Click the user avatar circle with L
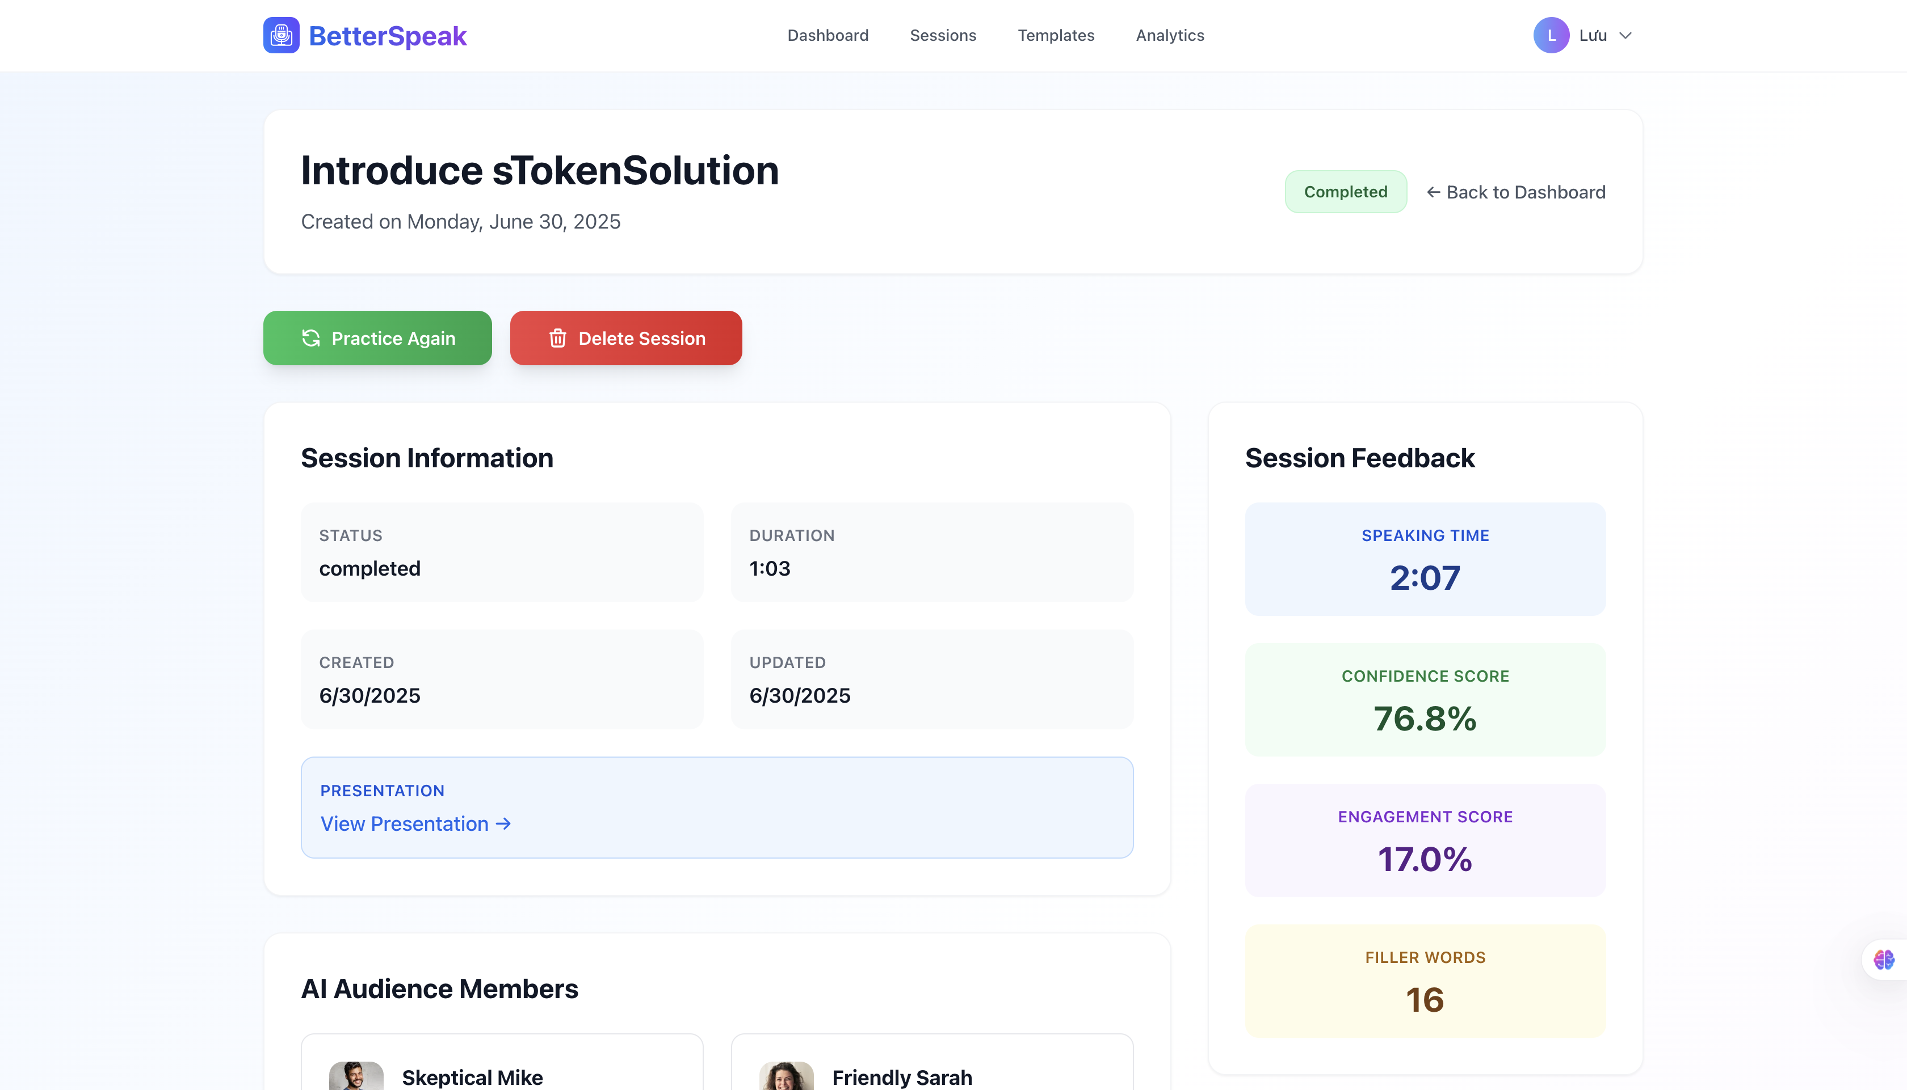The width and height of the screenshot is (1907, 1090). point(1551,35)
